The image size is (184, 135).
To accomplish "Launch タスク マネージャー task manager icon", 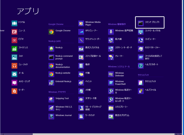I will [x=141, y=49].
